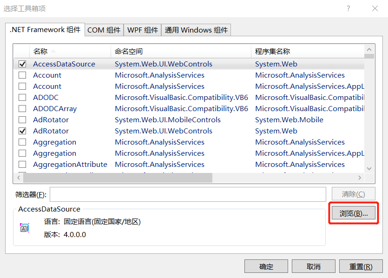Click the 重置(R) button

pos(360,266)
